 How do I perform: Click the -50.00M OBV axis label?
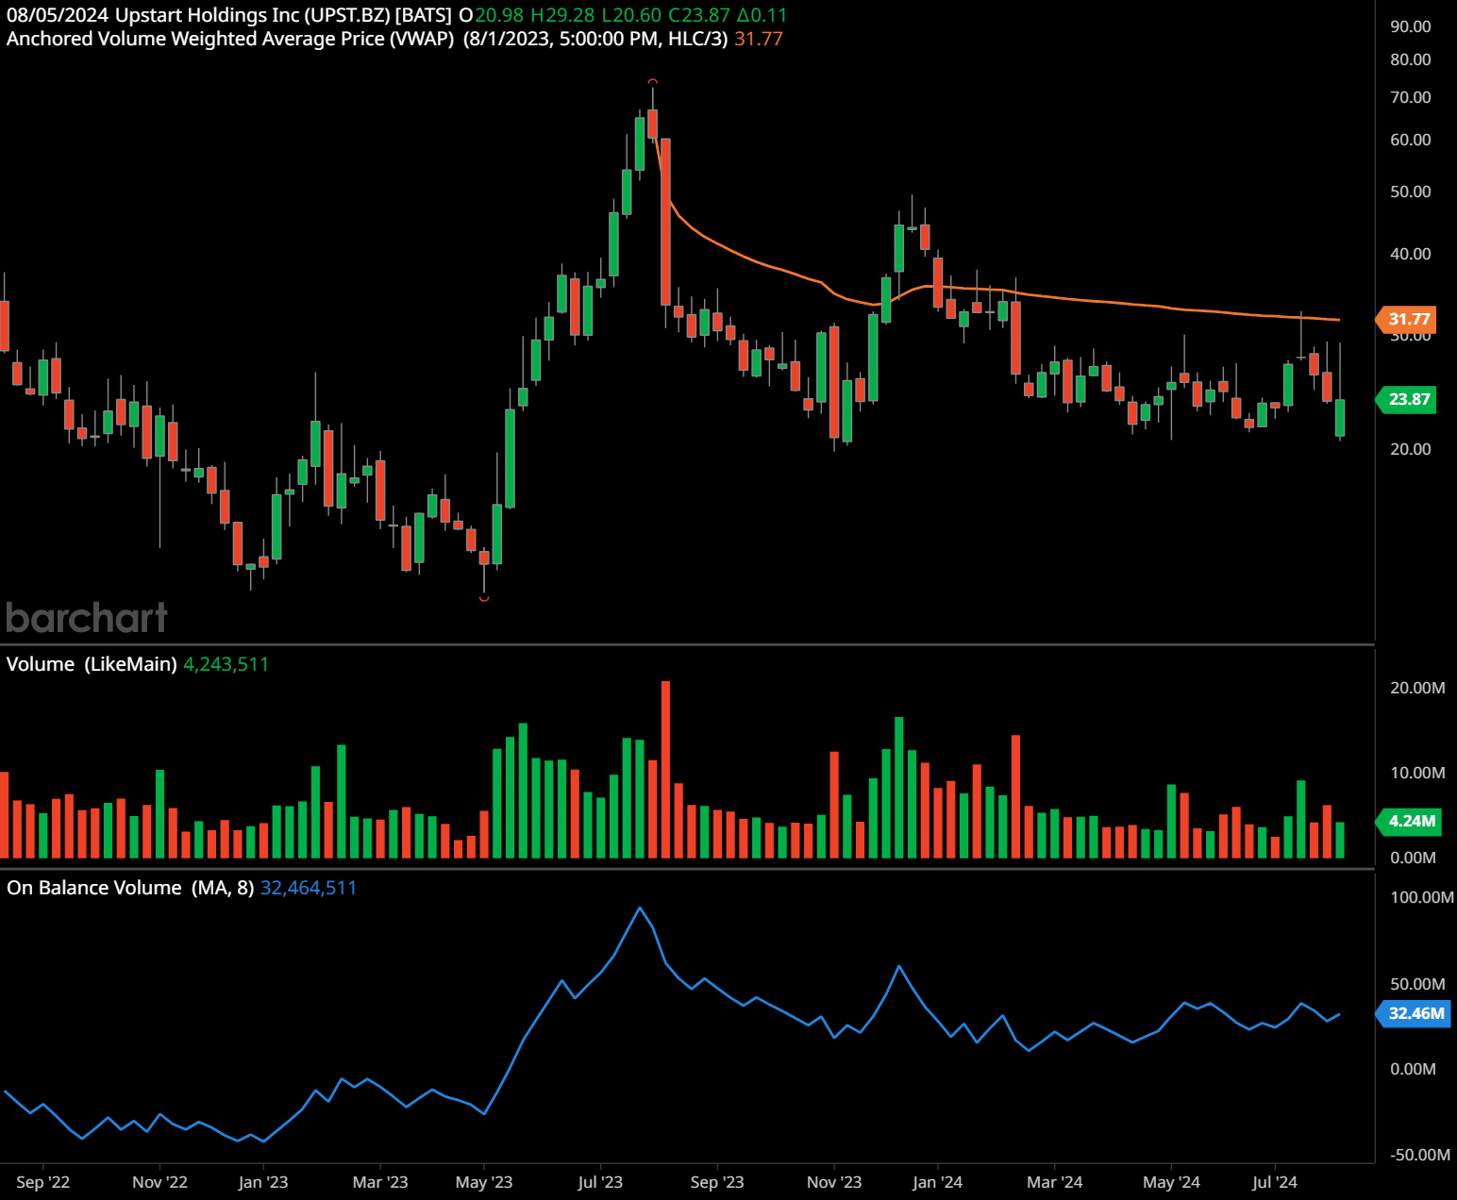click(x=1420, y=1155)
